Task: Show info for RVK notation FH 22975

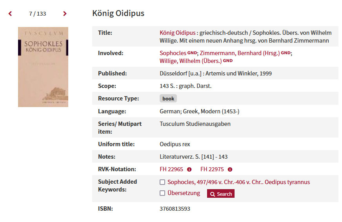Action: tap(230, 169)
